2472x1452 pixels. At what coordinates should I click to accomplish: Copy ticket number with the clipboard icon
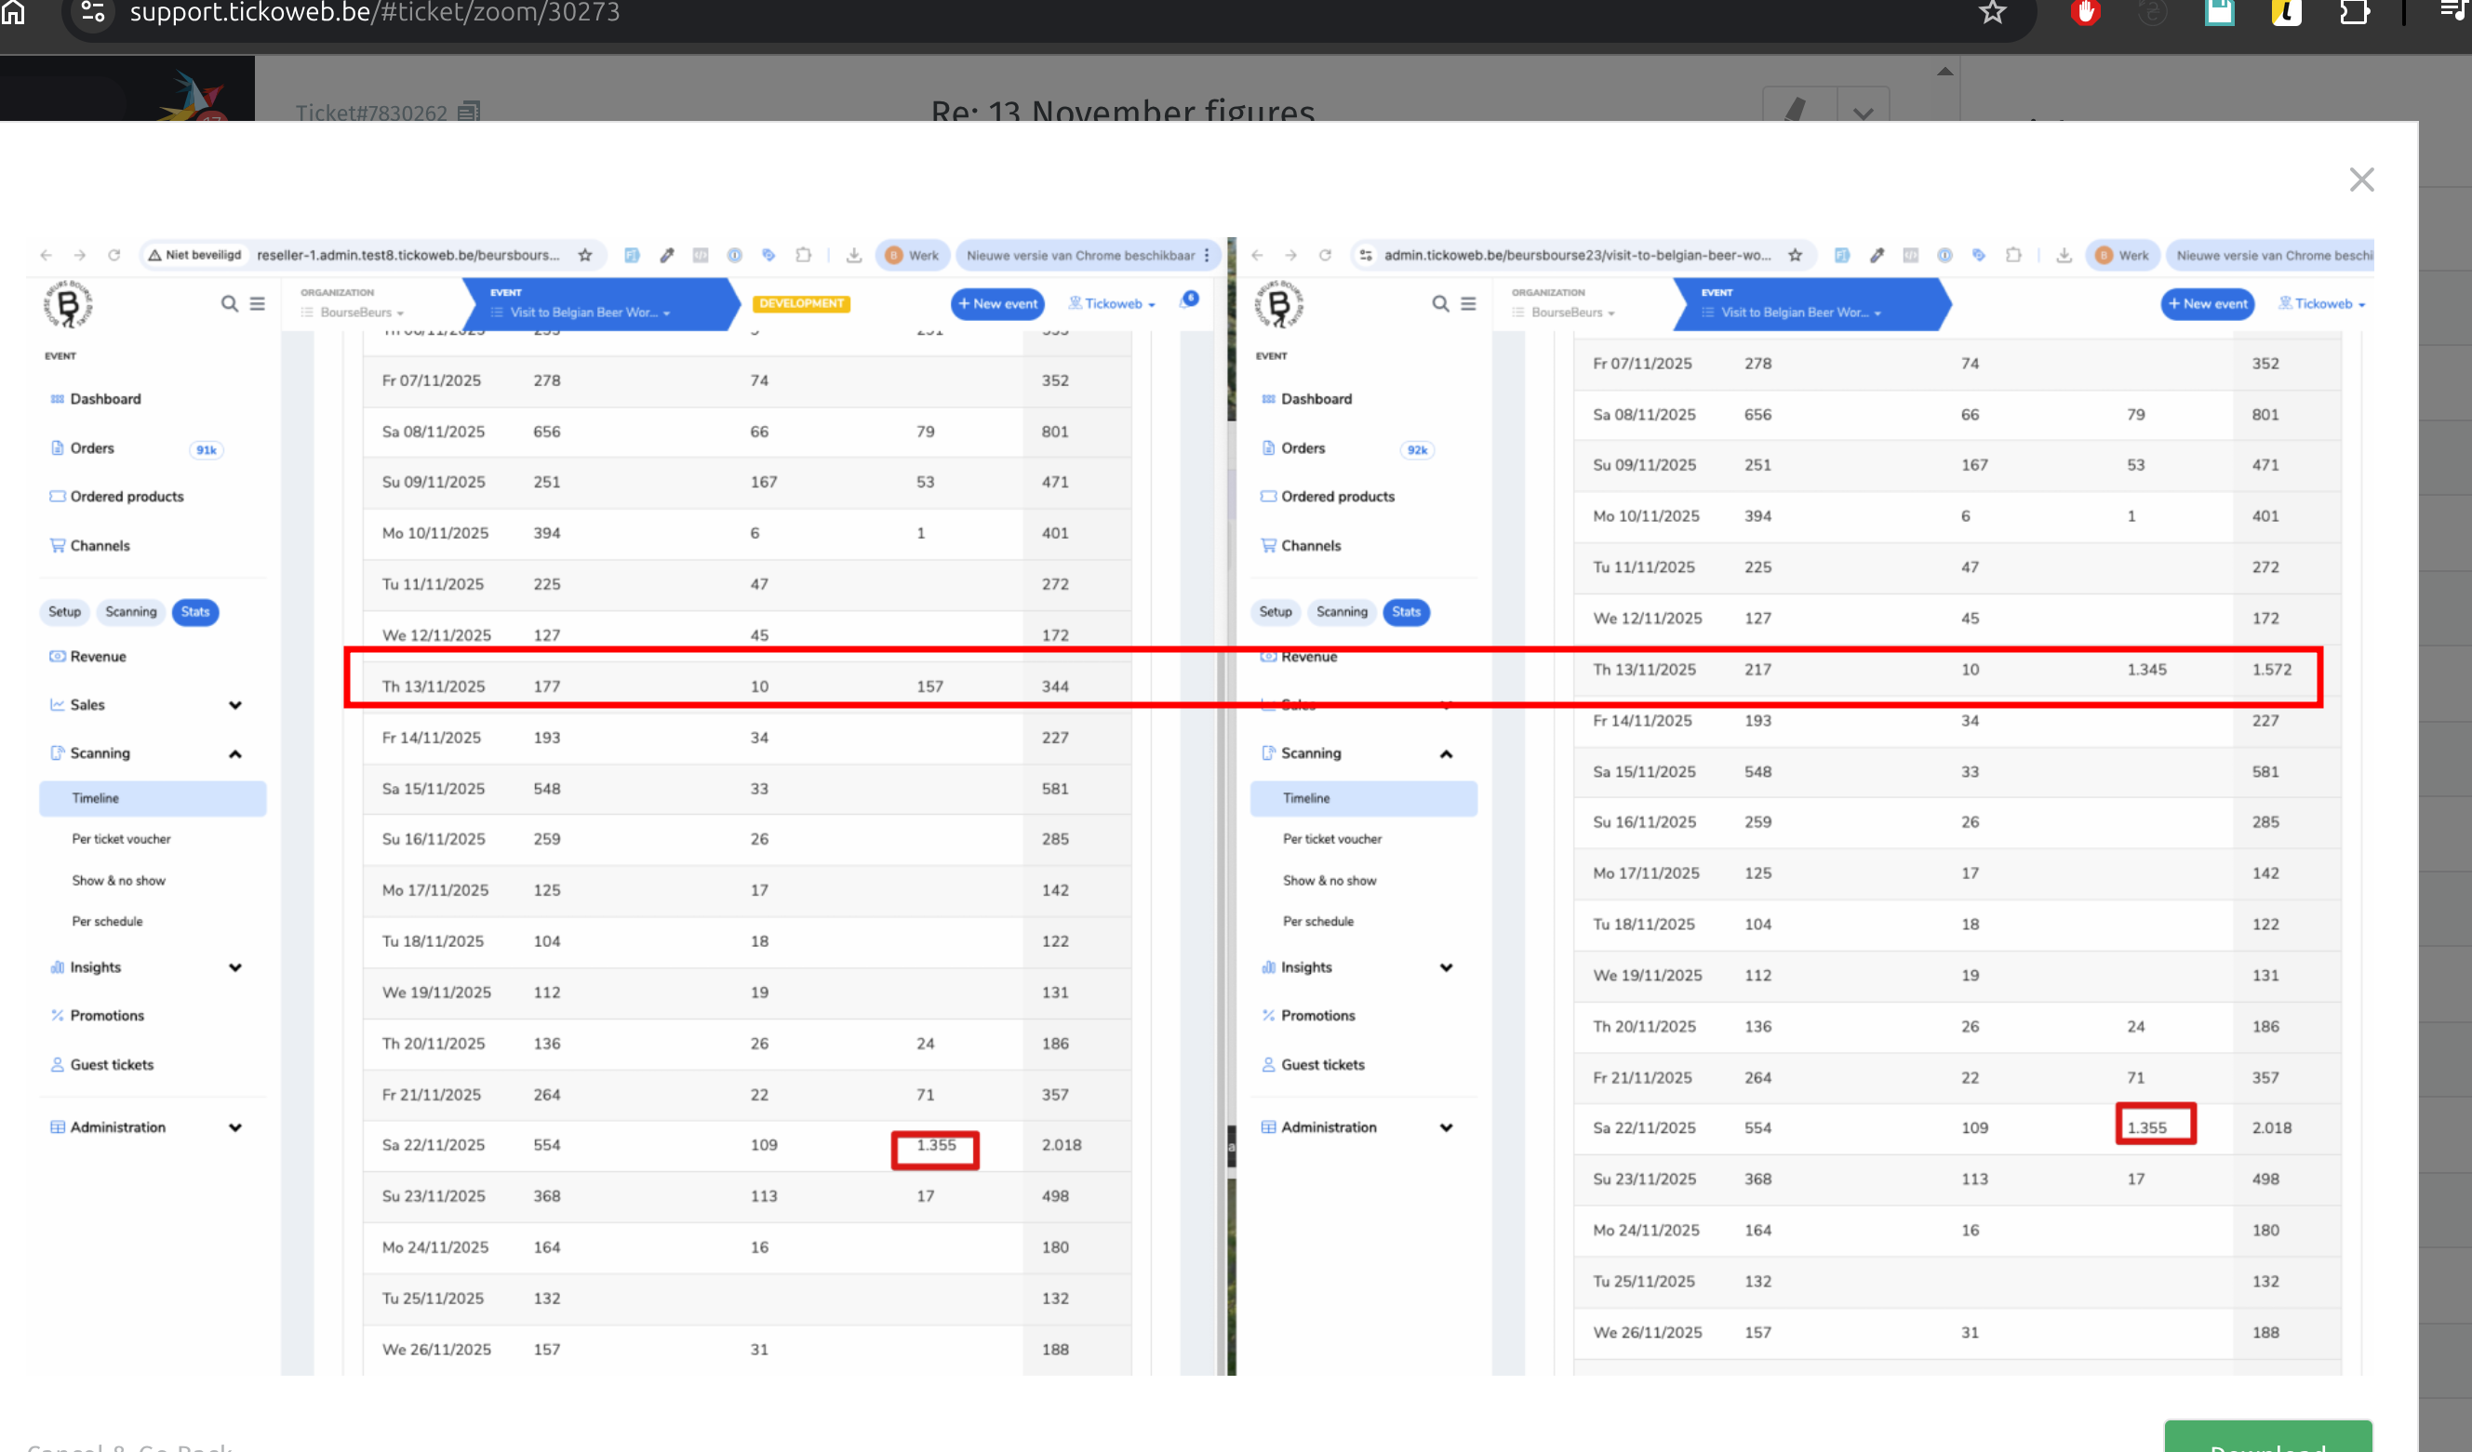tap(469, 112)
